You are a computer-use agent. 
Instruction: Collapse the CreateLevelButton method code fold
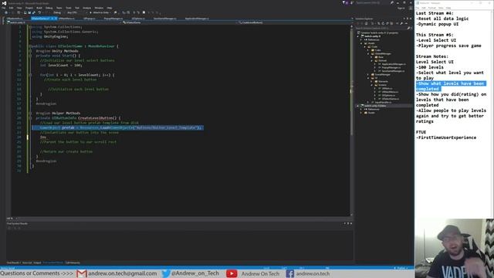coord(30,118)
